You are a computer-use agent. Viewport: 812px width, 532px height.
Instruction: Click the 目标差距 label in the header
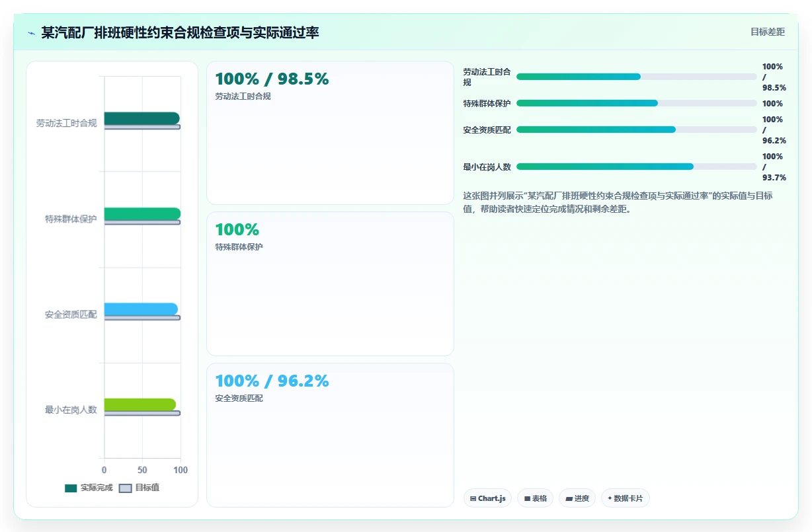(x=767, y=32)
